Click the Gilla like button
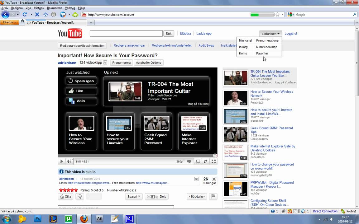 (65, 197)
